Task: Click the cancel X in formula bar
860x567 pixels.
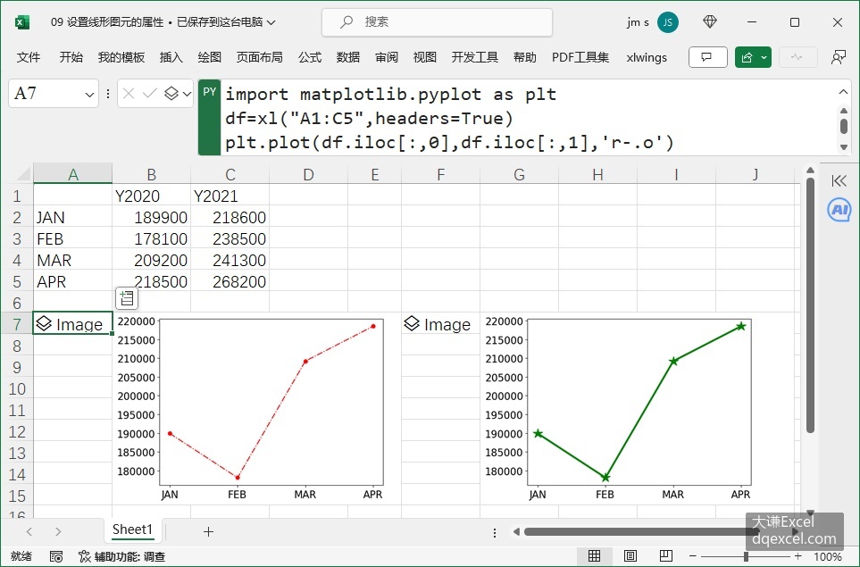Action: (129, 94)
